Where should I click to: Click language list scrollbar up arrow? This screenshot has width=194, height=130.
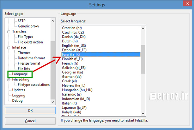point(143,28)
